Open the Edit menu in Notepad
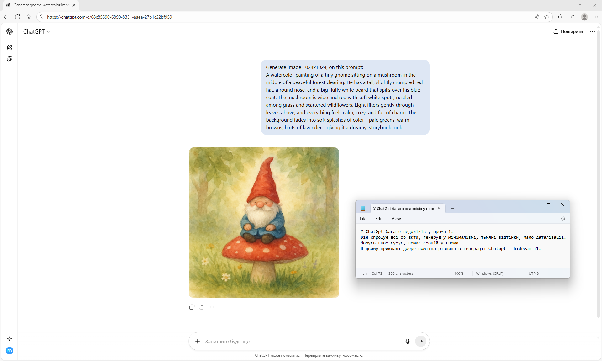This screenshot has height=361, width=602. 379,219
